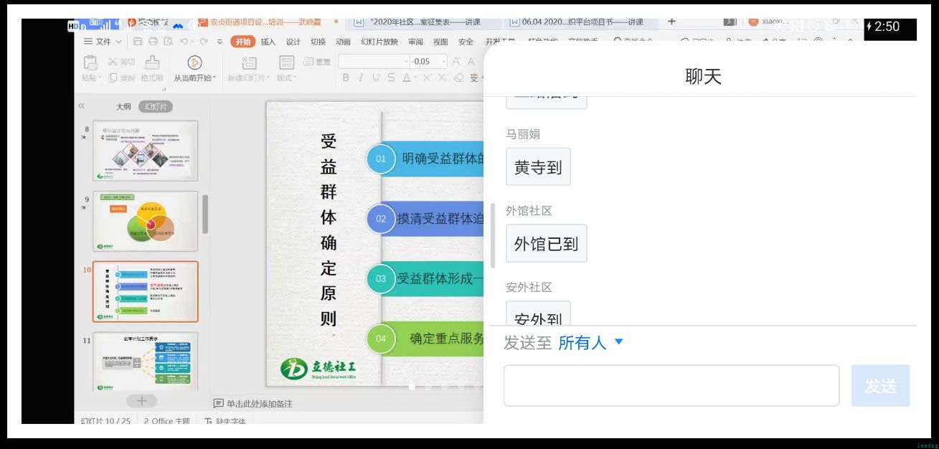Toggle underline formatting U
The width and height of the screenshot is (939, 449).
tap(375, 77)
